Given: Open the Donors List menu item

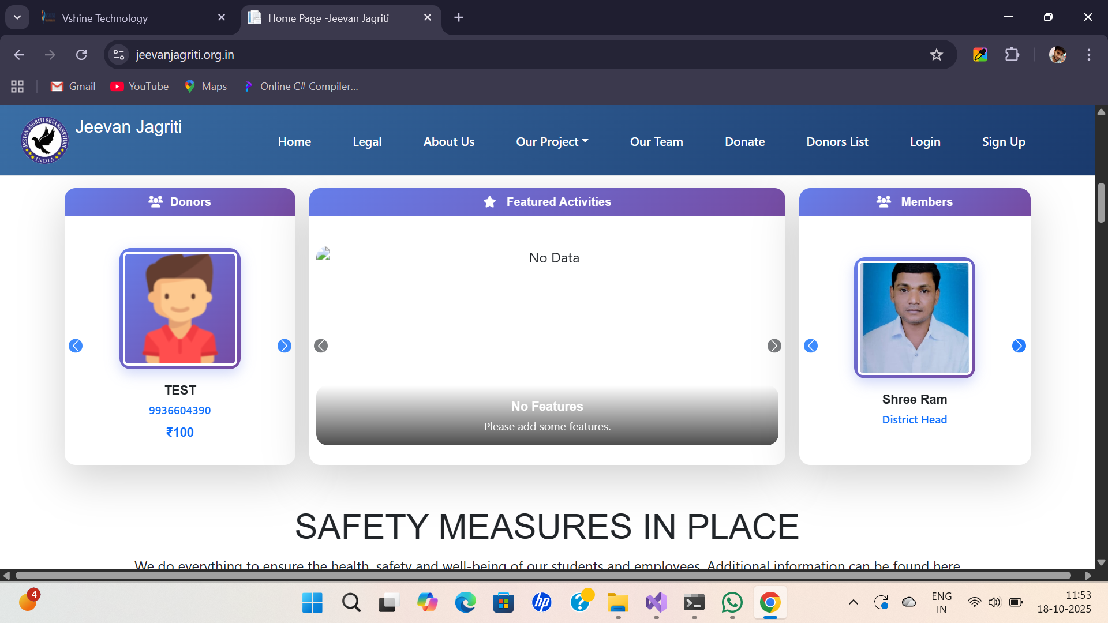Looking at the screenshot, I should [837, 142].
